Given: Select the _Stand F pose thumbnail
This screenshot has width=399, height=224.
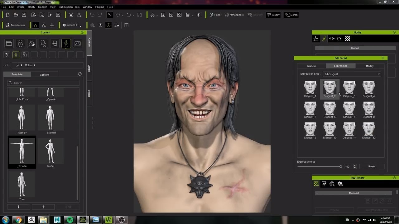Looking at the screenshot, I should (x=22, y=119).
